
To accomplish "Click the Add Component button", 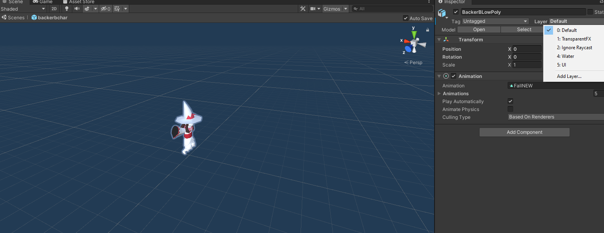I will click(525, 132).
